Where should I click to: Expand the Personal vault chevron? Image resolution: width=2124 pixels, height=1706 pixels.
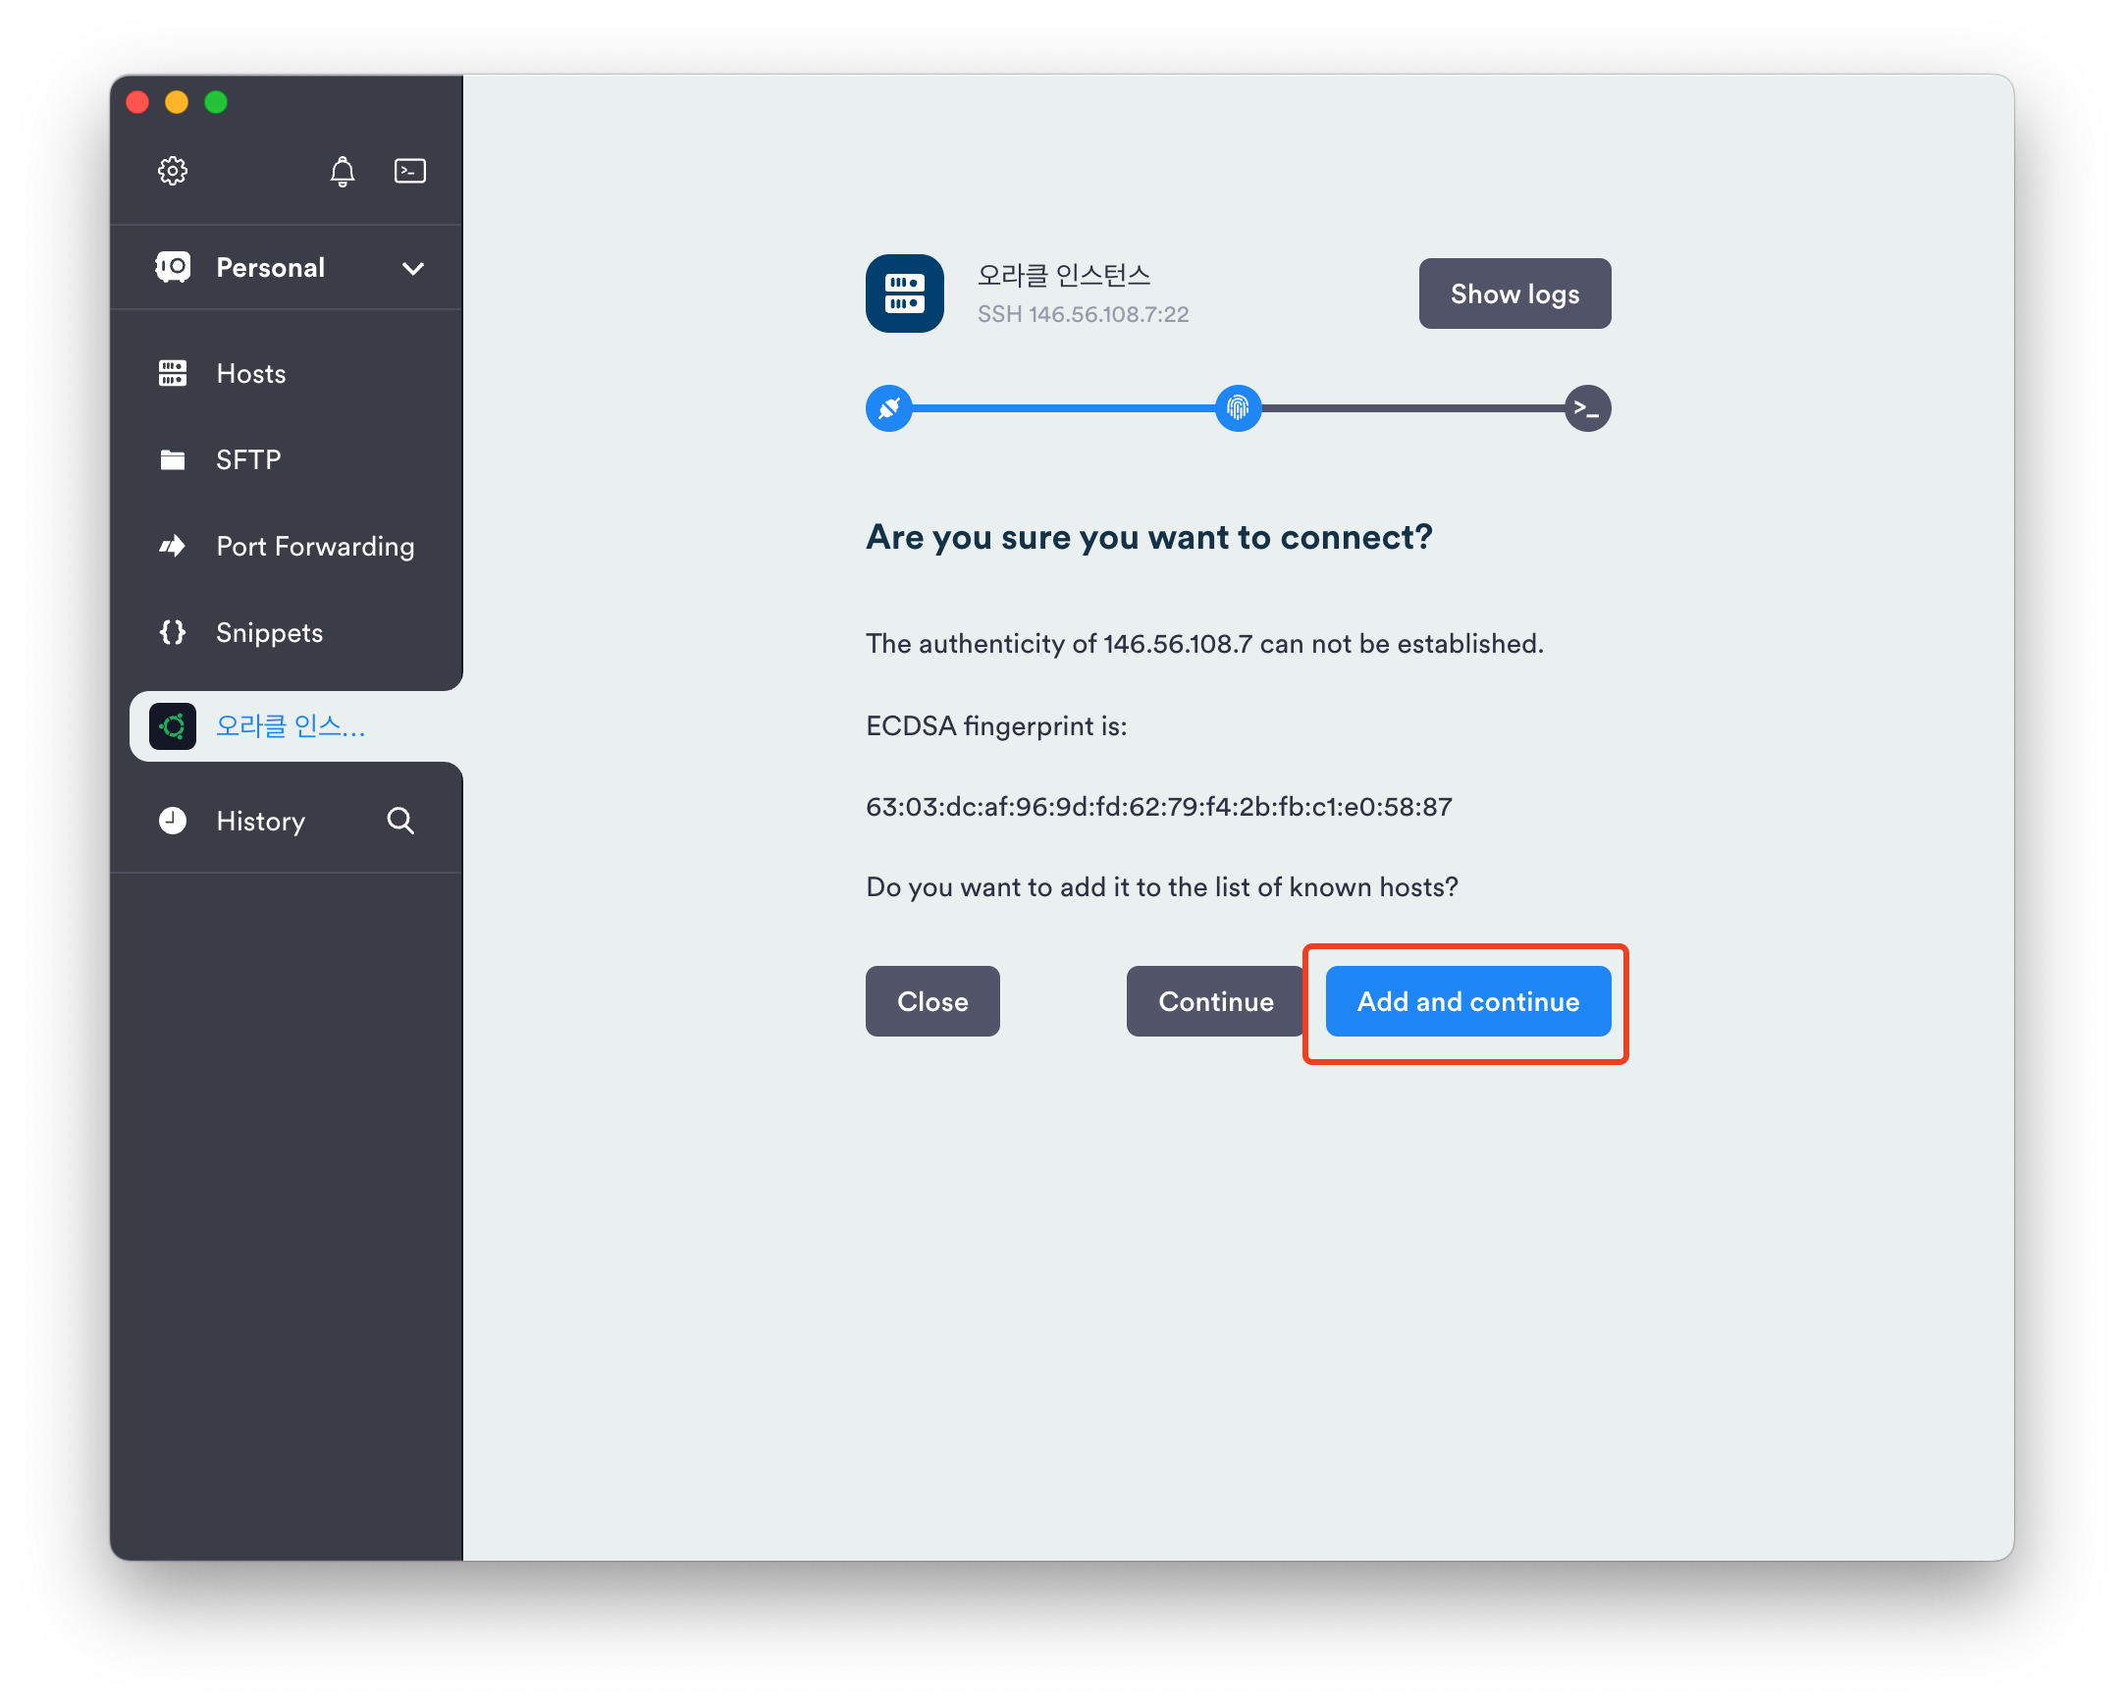tap(413, 268)
